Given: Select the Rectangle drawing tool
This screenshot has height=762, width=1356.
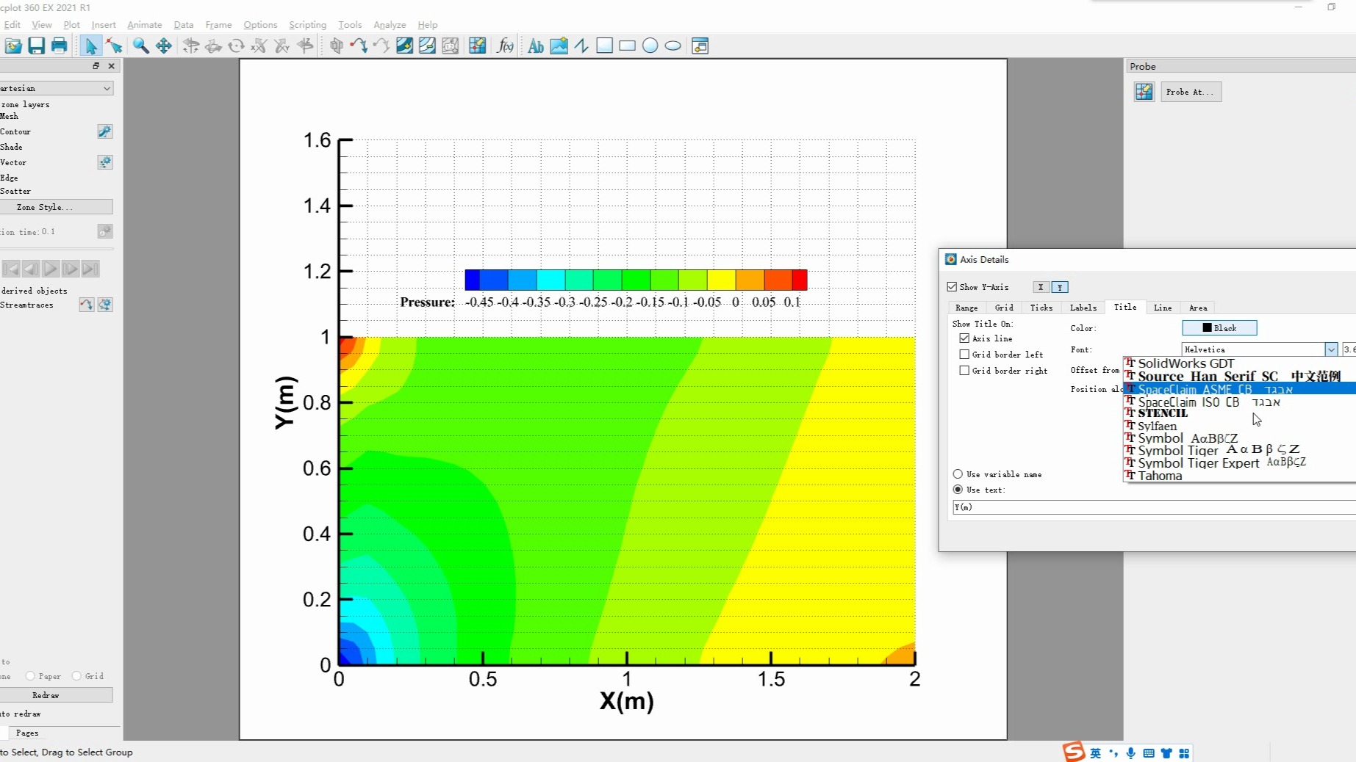Looking at the screenshot, I should click(627, 46).
